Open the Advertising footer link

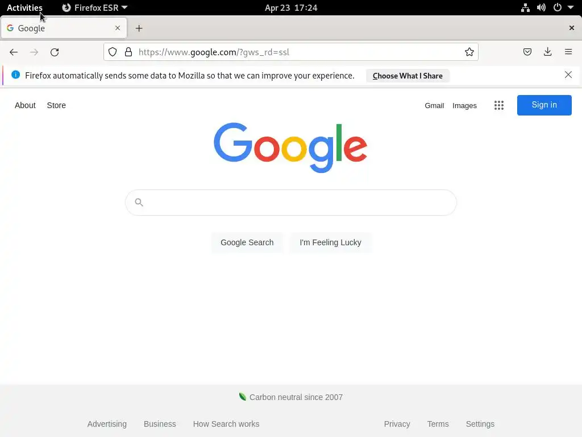107,424
